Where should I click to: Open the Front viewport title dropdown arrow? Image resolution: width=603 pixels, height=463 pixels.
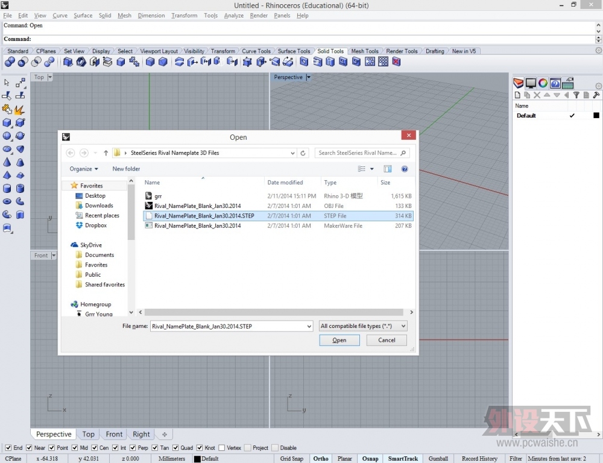coord(54,256)
